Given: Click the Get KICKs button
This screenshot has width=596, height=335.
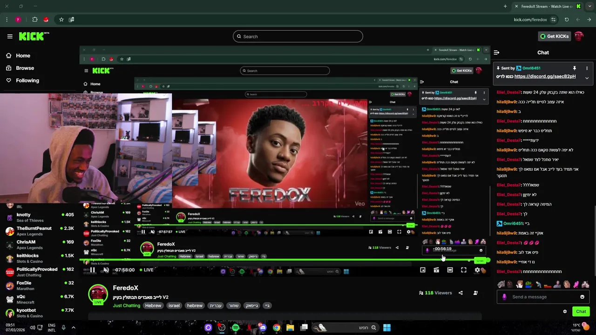Looking at the screenshot, I should [554, 36].
